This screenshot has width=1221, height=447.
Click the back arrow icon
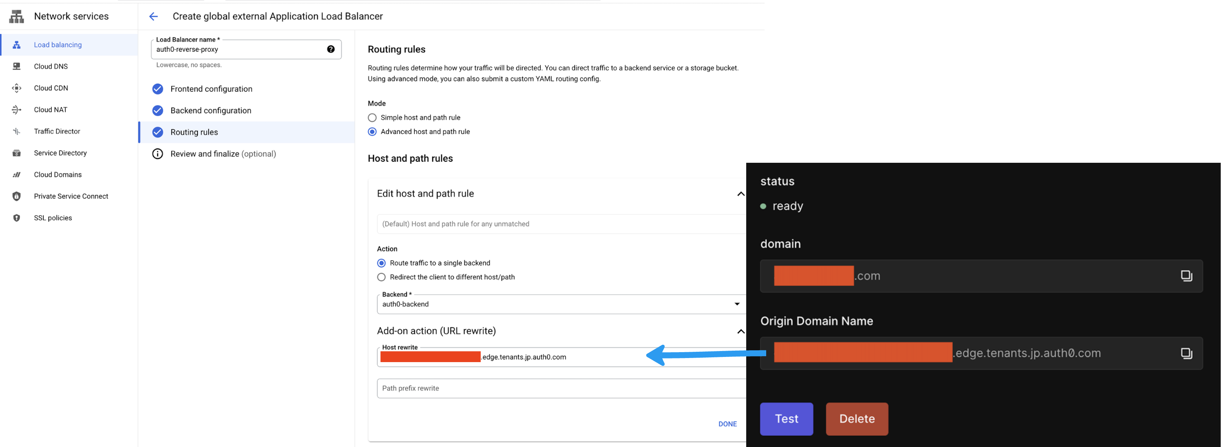tap(153, 17)
